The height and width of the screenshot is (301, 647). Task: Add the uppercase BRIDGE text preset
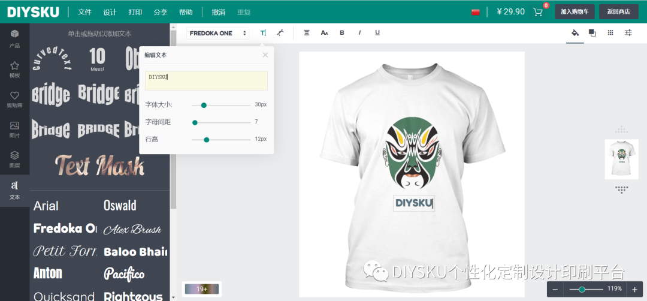pyautogui.click(x=99, y=130)
